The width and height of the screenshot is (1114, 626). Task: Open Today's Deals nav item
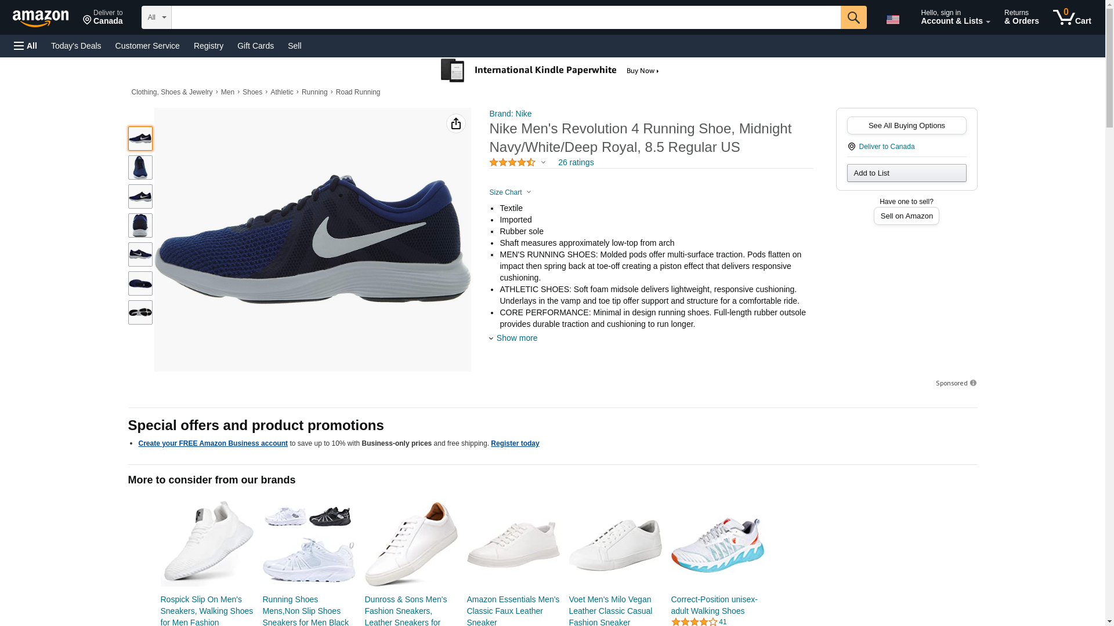(x=76, y=46)
